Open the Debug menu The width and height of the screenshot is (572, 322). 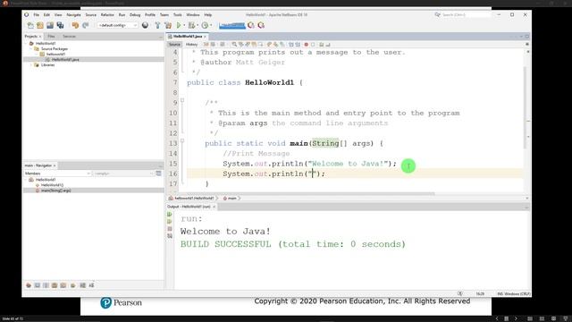135,15
